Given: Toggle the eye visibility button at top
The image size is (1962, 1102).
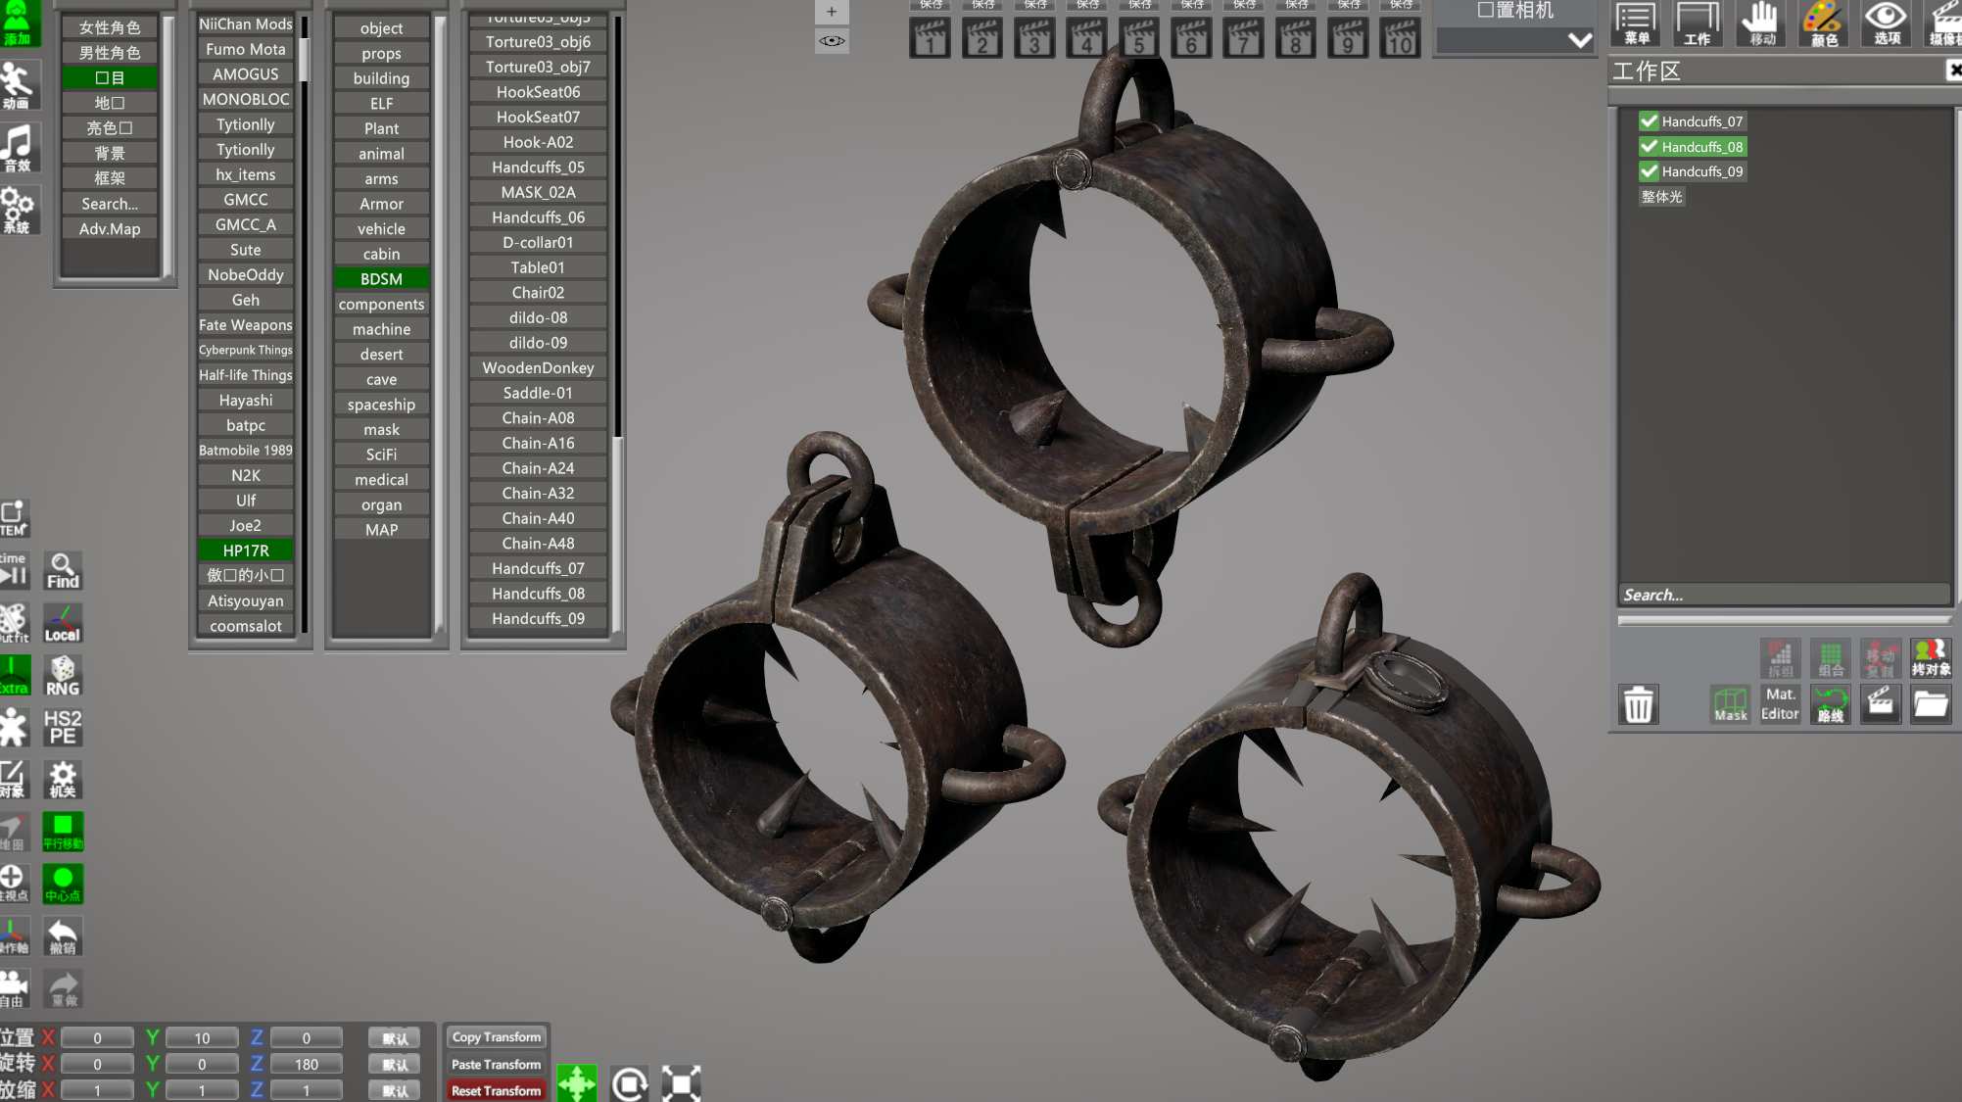Looking at the screenshot, I should [832, 40].
